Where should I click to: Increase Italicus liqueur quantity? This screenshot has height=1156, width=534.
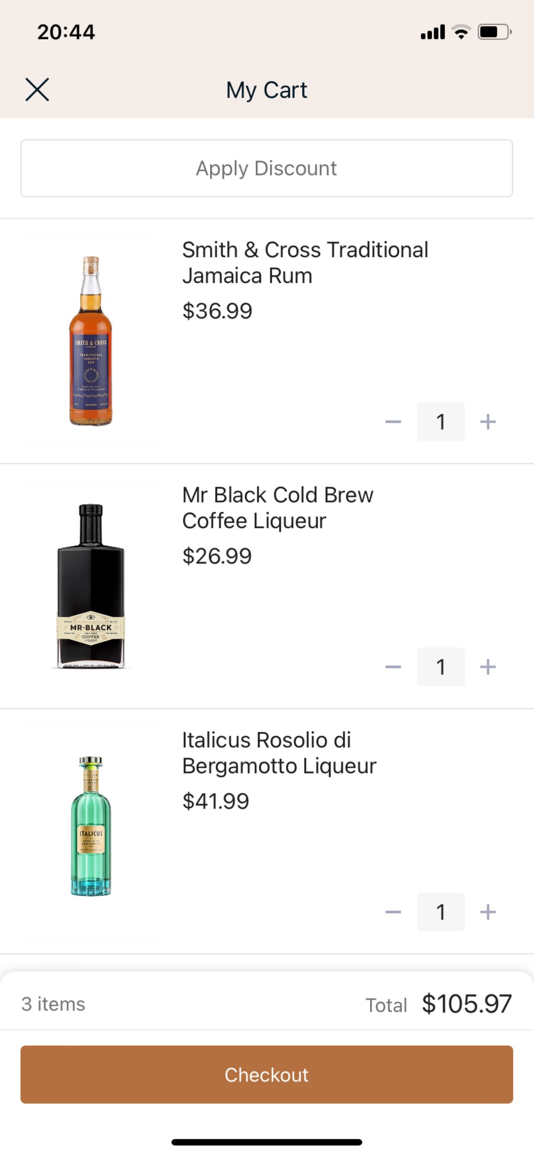coord(488,912)
